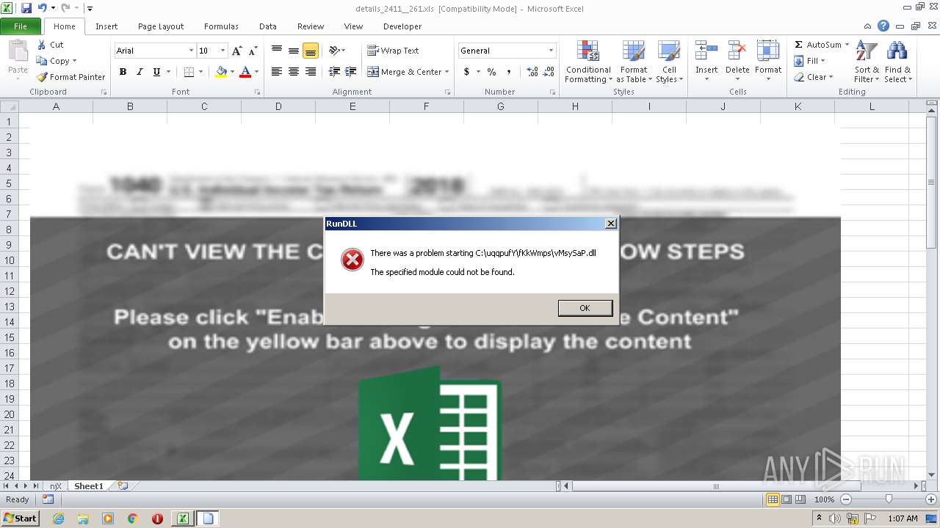The image size is (940, 528).
Task: Open the Font name dropdown showing Arial
Action: click(x=191, y=51)
